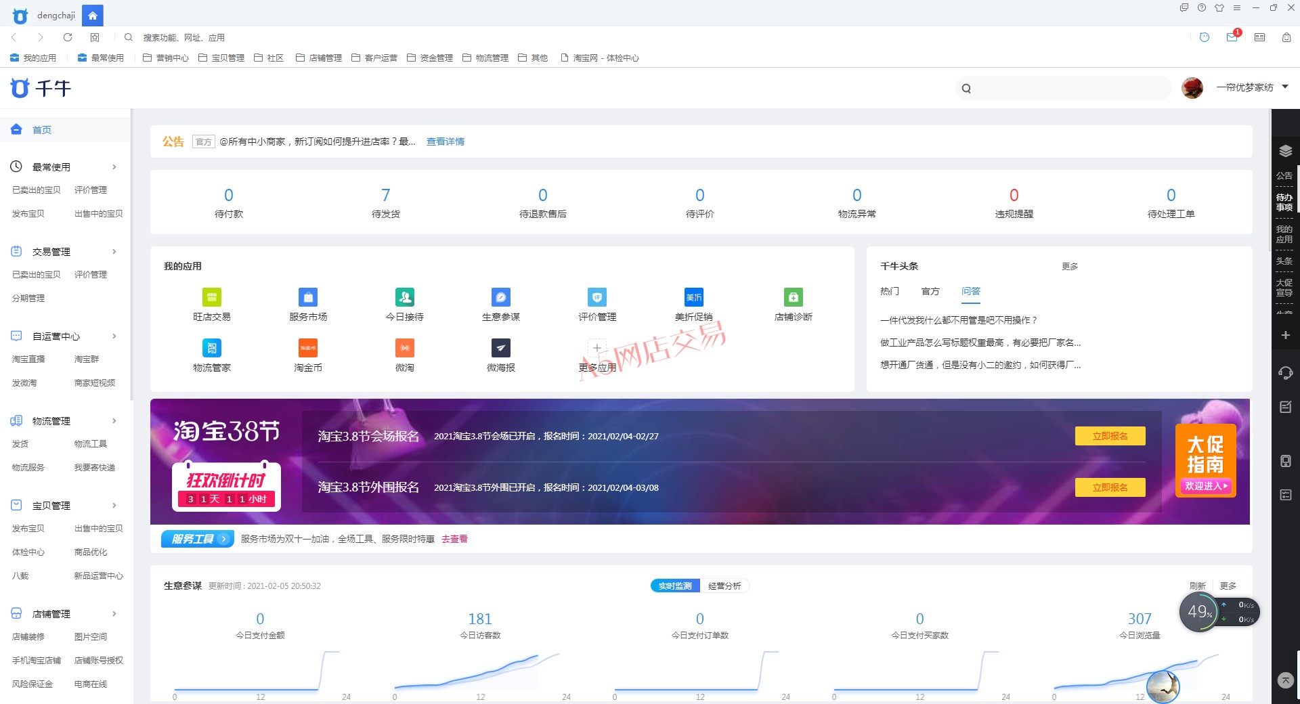Open the 微淘 app icon
Image resolution: width=1300 pixels, height=704 pixels.
405,348
